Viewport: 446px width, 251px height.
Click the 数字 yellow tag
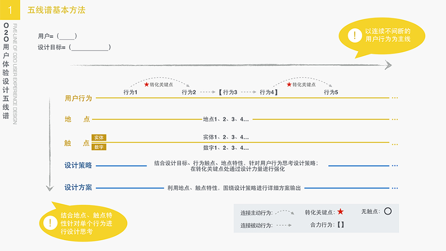[x=99, y=147]
